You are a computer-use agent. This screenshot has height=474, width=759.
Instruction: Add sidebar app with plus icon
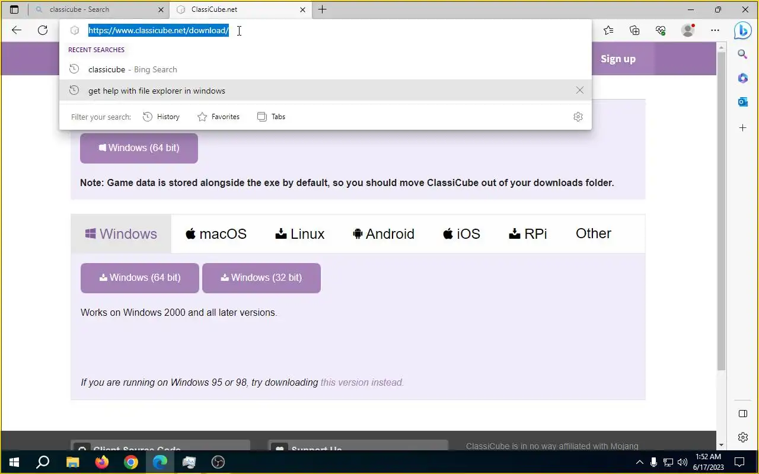[x=742, y=127]
